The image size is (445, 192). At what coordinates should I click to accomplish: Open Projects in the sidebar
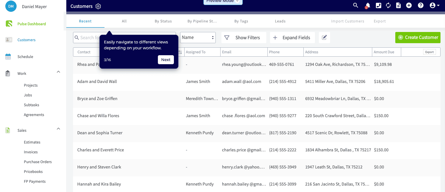tap(31, 85)
